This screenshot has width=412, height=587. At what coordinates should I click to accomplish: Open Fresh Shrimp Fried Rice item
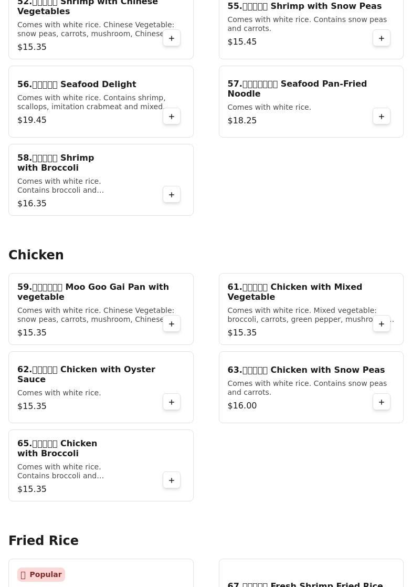tap(305, 583)
